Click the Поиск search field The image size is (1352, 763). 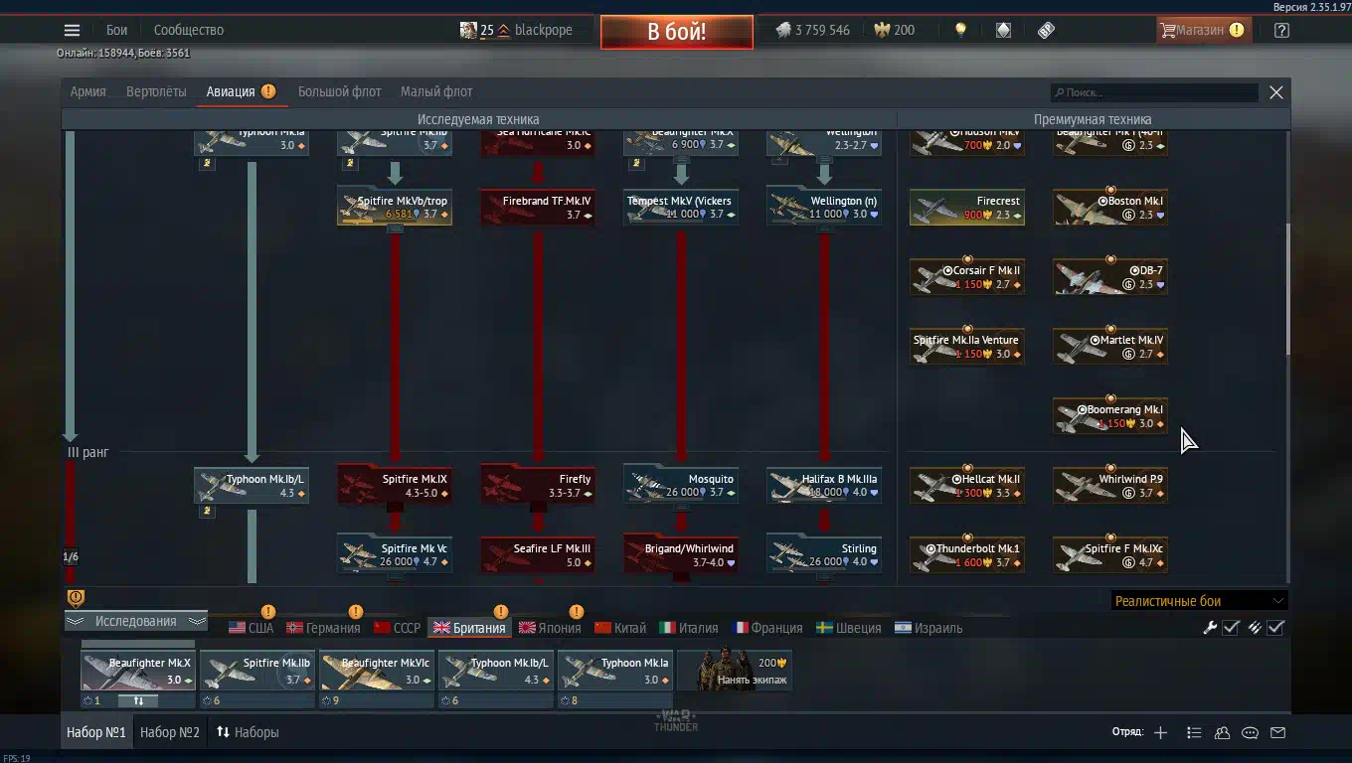click(1154, 92)
